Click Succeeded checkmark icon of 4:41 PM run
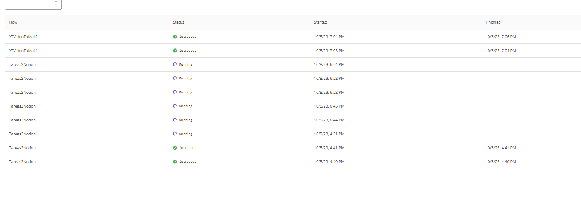The image size is (581, 203). [x=175, y=148]
